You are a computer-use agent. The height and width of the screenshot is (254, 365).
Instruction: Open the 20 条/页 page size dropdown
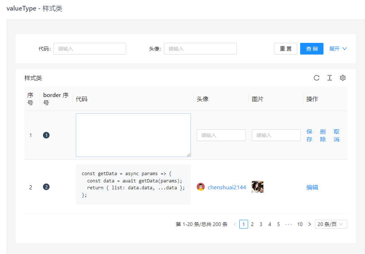coord(331,224)
